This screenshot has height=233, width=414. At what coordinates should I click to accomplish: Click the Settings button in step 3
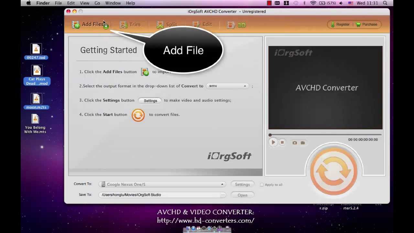coord(150,101)
